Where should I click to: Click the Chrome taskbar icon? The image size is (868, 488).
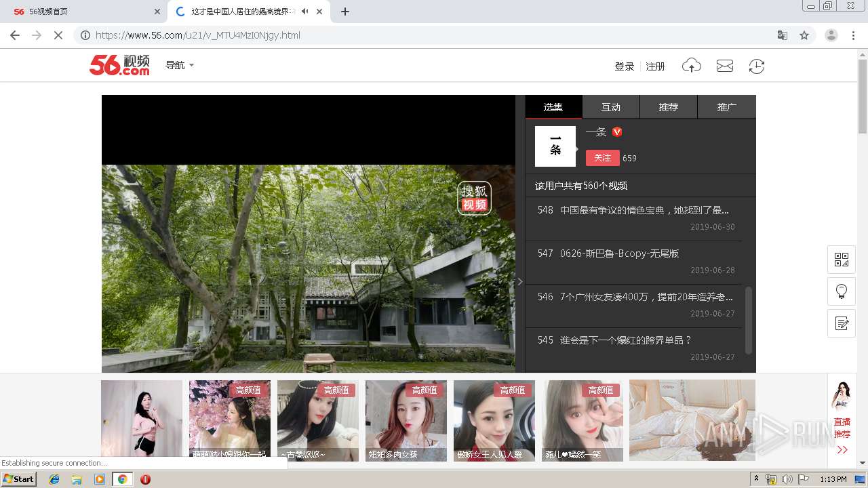tap(122, 479)
